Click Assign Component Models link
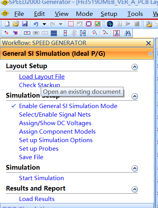 (x=57, y=132)
